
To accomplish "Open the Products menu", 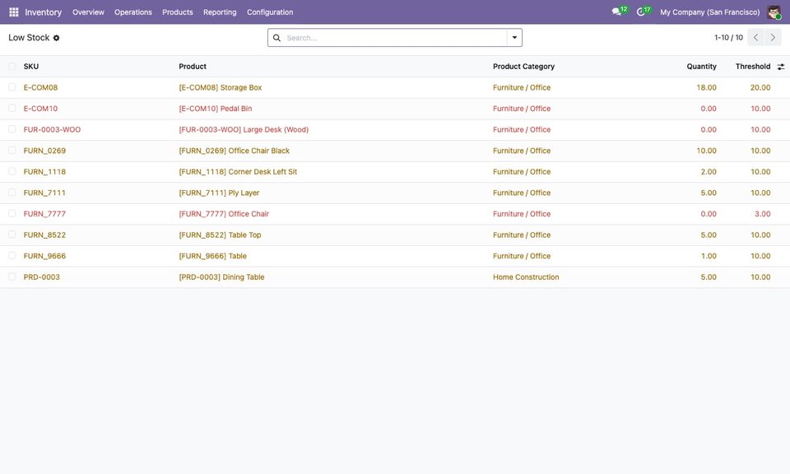I will tap(178, 12).
